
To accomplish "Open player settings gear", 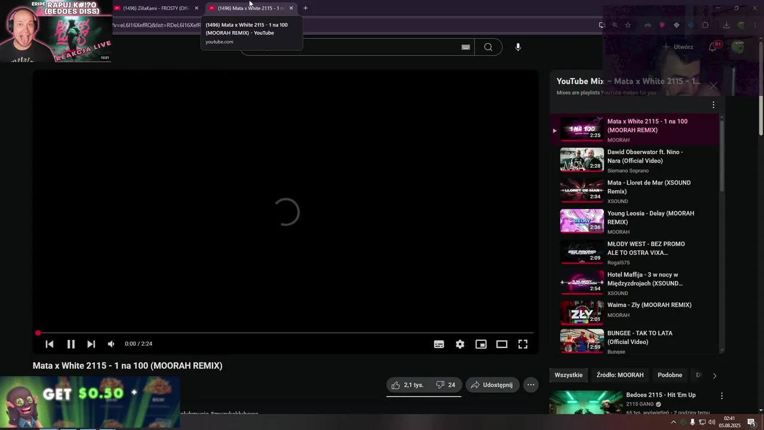I will [460, 344].
